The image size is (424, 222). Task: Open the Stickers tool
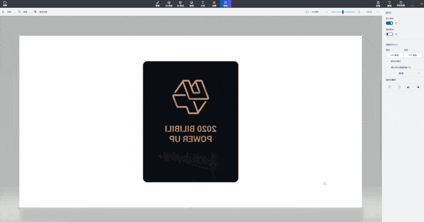192,4
